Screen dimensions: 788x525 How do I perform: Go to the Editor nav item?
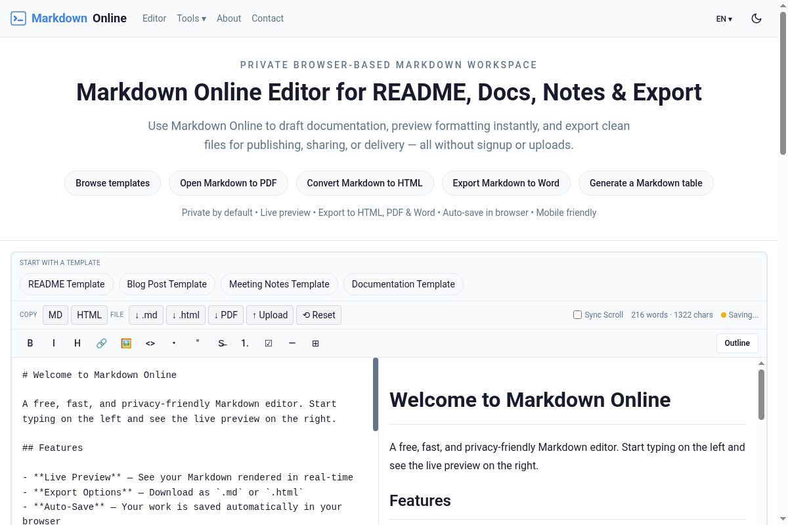click(x=154, y=18)
